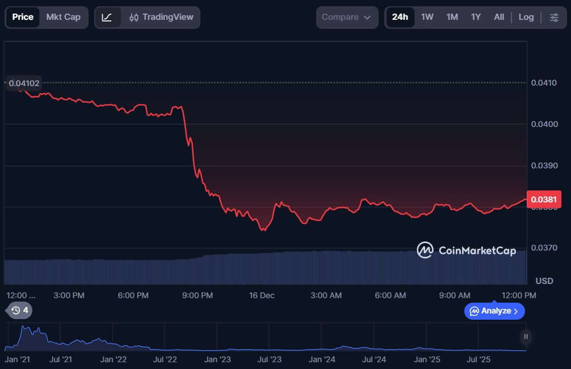The image size is (571, 369).
Task: Click the 0.0381 current price label
Action: [544, 199]
